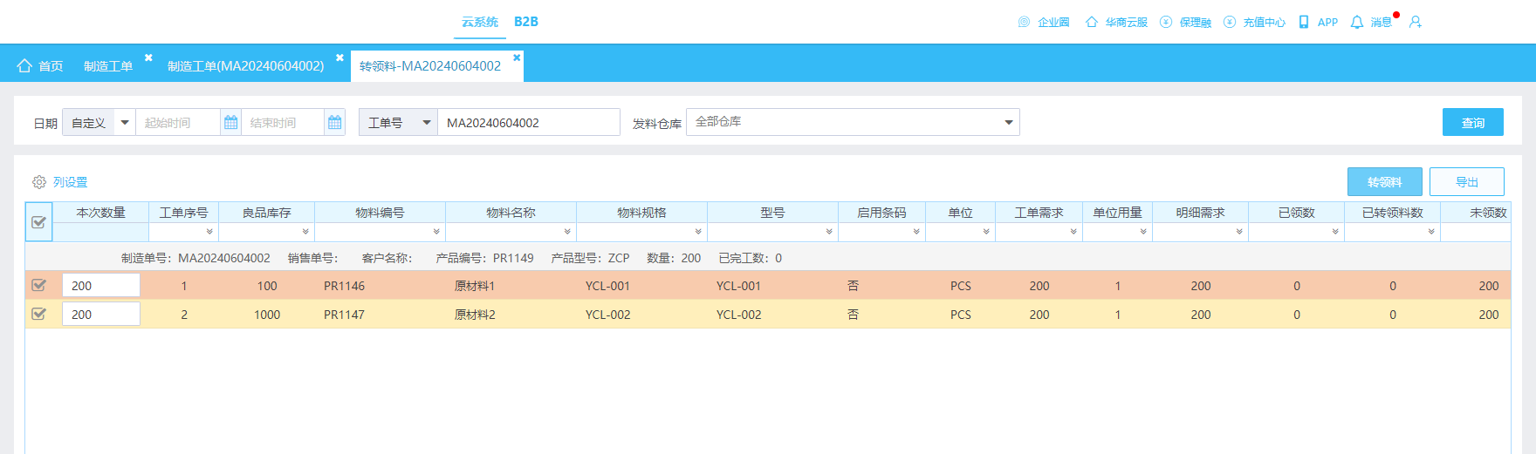Open 保理融 yen icon

point(1165,22)
